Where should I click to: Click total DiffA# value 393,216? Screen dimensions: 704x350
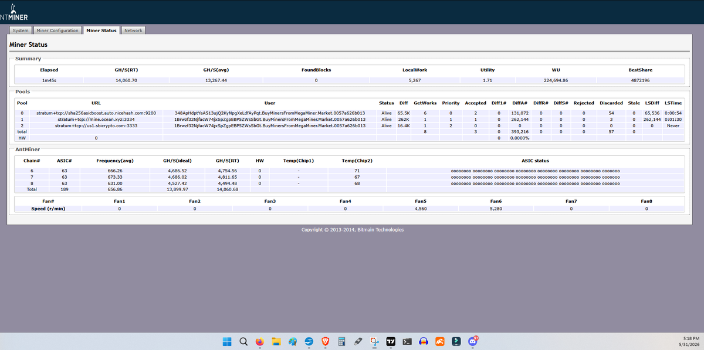coord(520,132)
